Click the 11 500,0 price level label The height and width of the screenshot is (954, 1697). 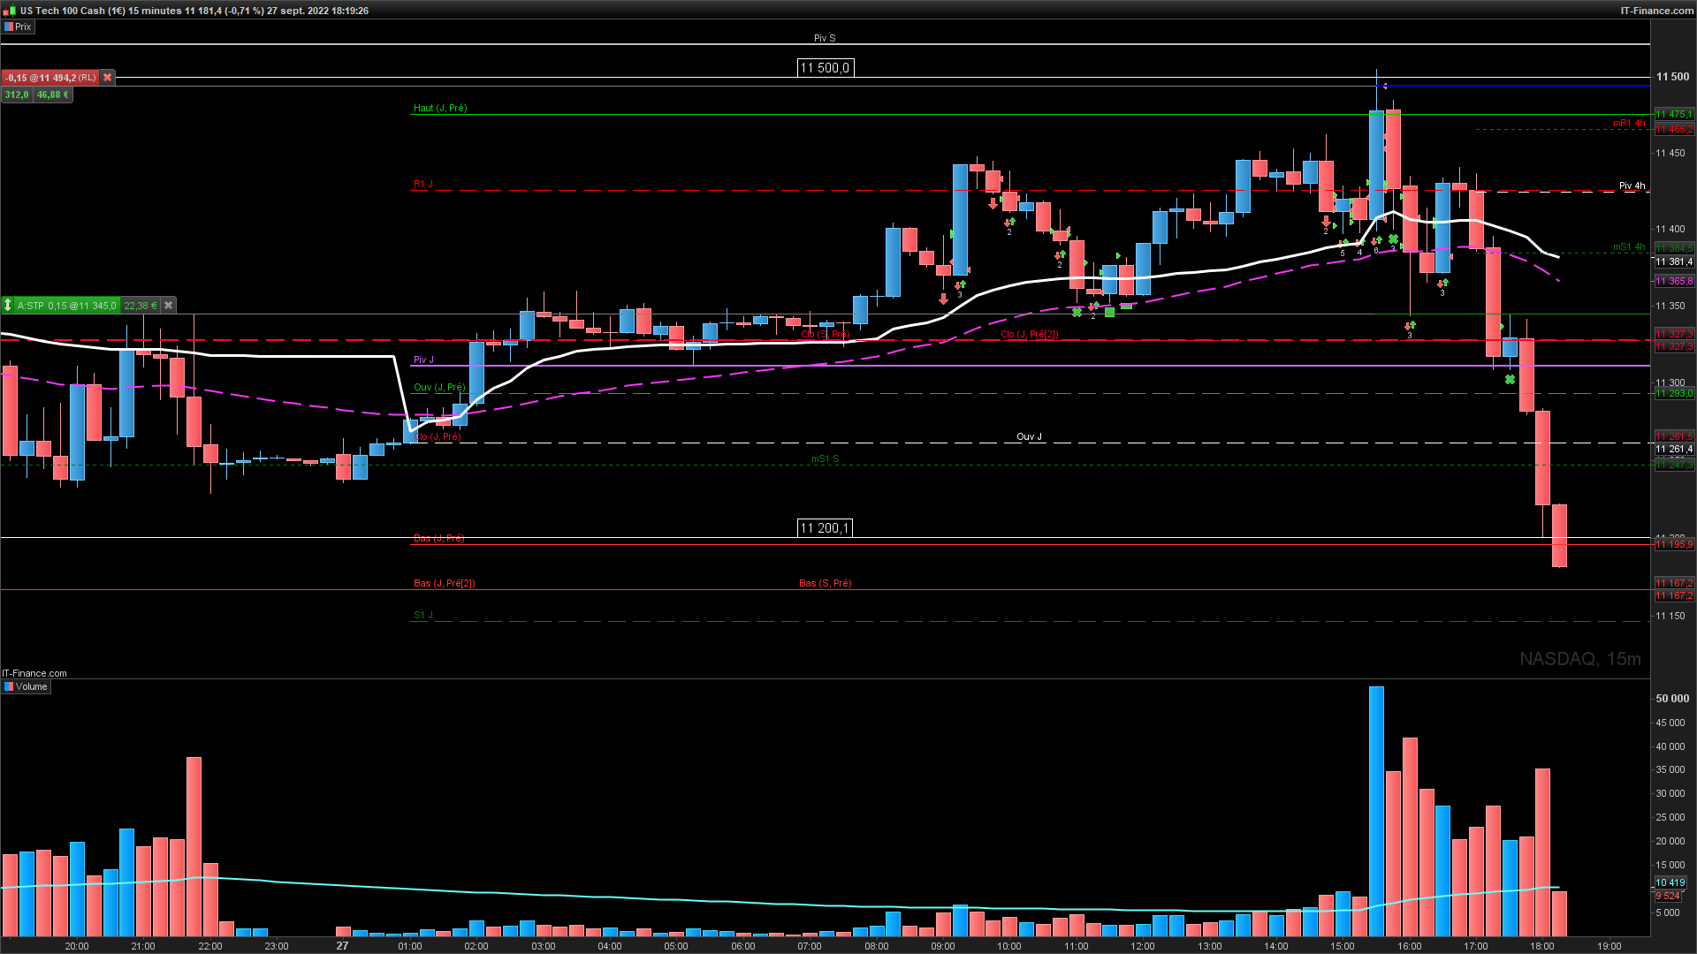point(824,68)
